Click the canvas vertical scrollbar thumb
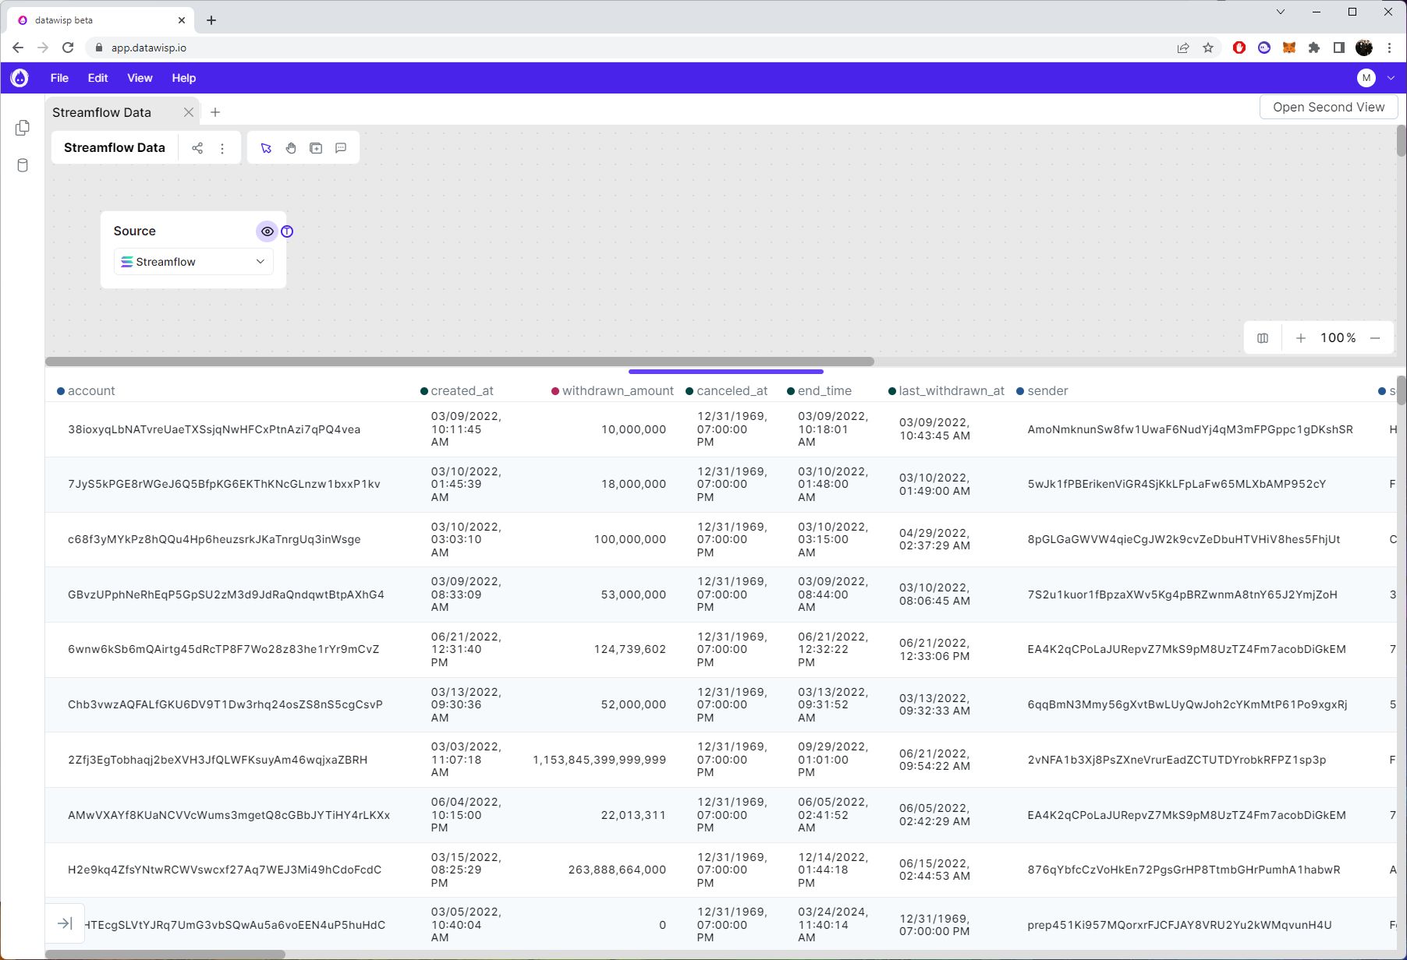Screen dimensions: 1407x960 coord(1402,141)
